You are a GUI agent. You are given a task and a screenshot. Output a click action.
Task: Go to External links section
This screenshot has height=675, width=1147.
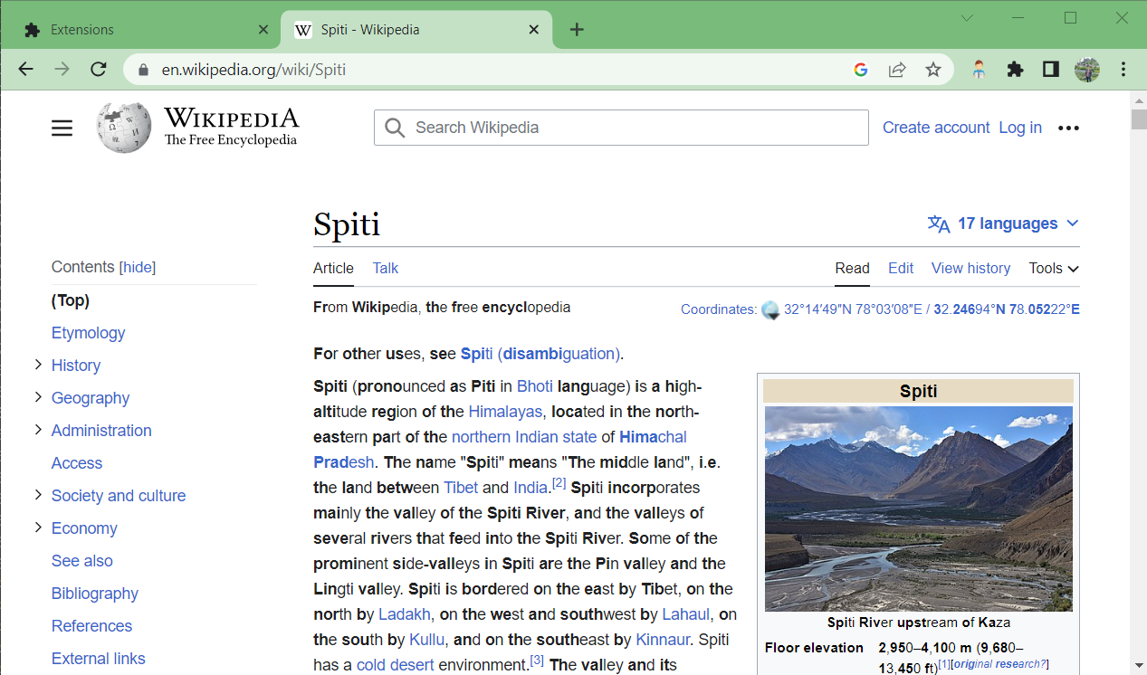99,659
